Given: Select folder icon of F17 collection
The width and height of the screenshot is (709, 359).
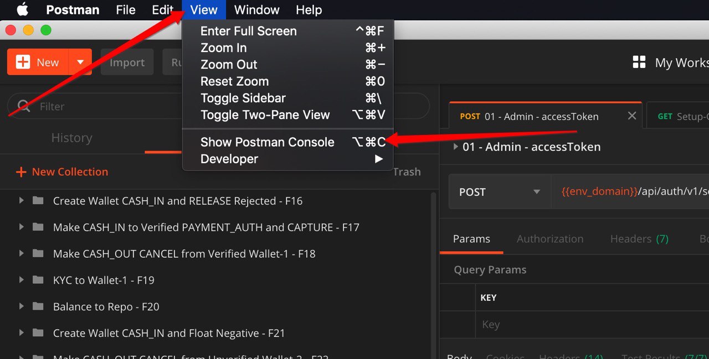Looking at the screenshot, I should (x=38, y=227).
